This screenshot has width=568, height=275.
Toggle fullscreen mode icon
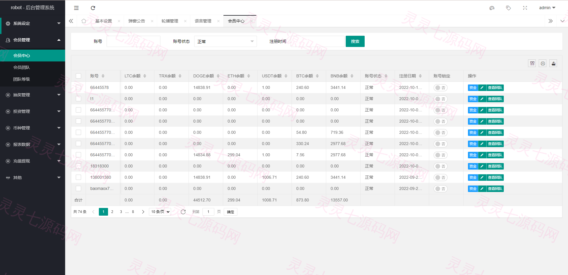coord(525,8)
